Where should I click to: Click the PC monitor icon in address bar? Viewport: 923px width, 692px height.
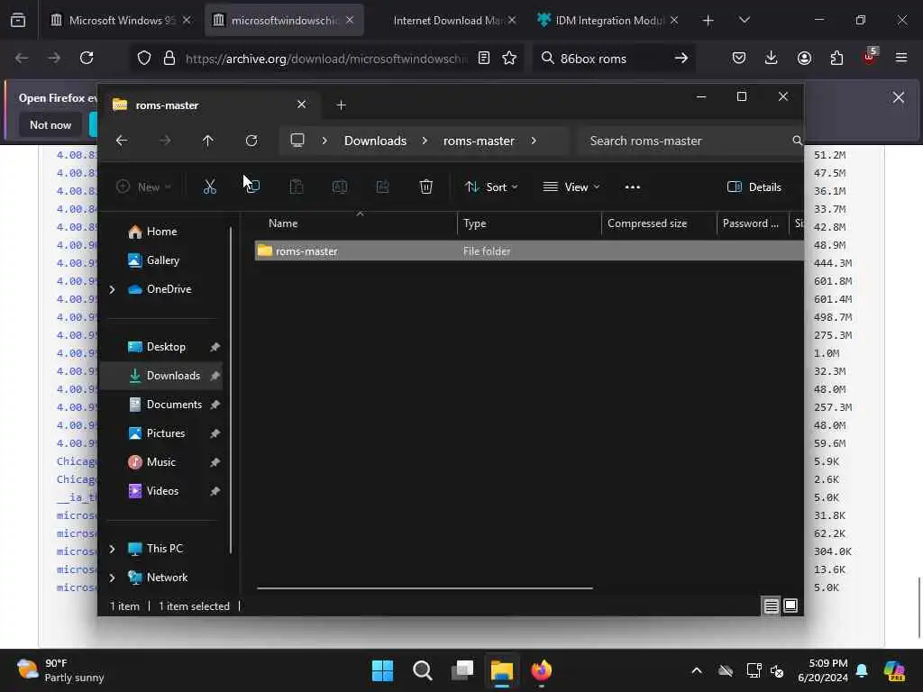point(297,141)
